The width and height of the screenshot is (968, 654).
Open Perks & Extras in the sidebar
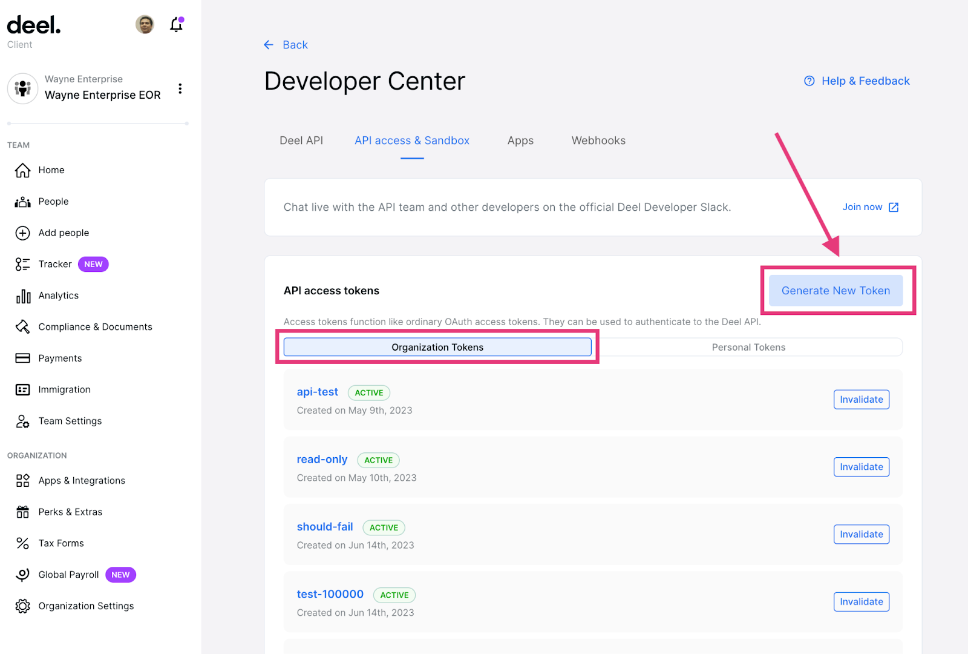70,512
